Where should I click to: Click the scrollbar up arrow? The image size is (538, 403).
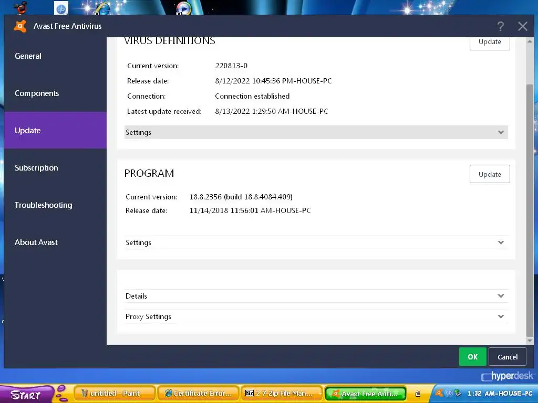click(530, 41)
